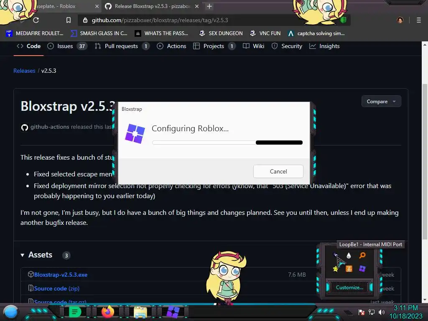This screenshot has height=321, width=428.
Task: Click the Bloxstrap logo in the dialog
Action: (135, 133)
